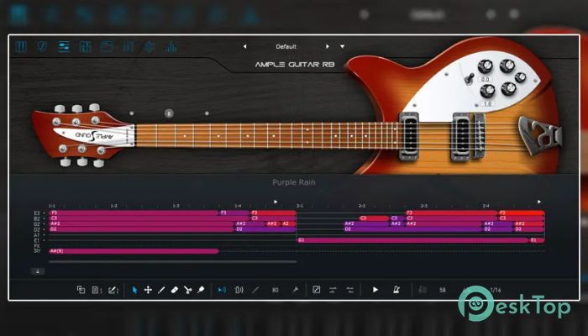Click the dimmed icon left of 58
The width and height of the screenshot is (588, 336).
coord(423,290)
